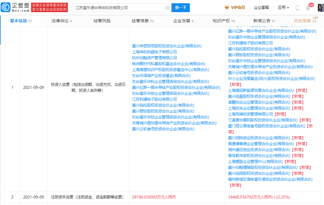Click the 全国企业信用查询系统 red banner
The image size is (324, 205).
[49, 7]
